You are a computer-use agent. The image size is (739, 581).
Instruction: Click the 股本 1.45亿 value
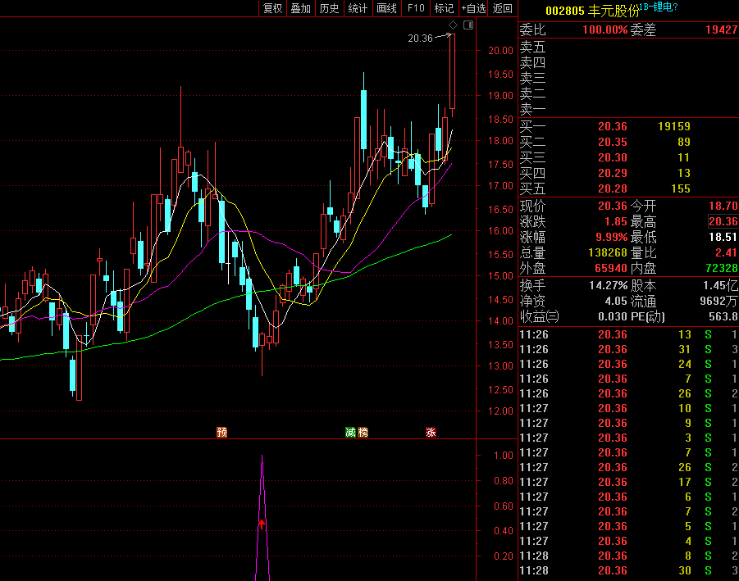(721, 286)
